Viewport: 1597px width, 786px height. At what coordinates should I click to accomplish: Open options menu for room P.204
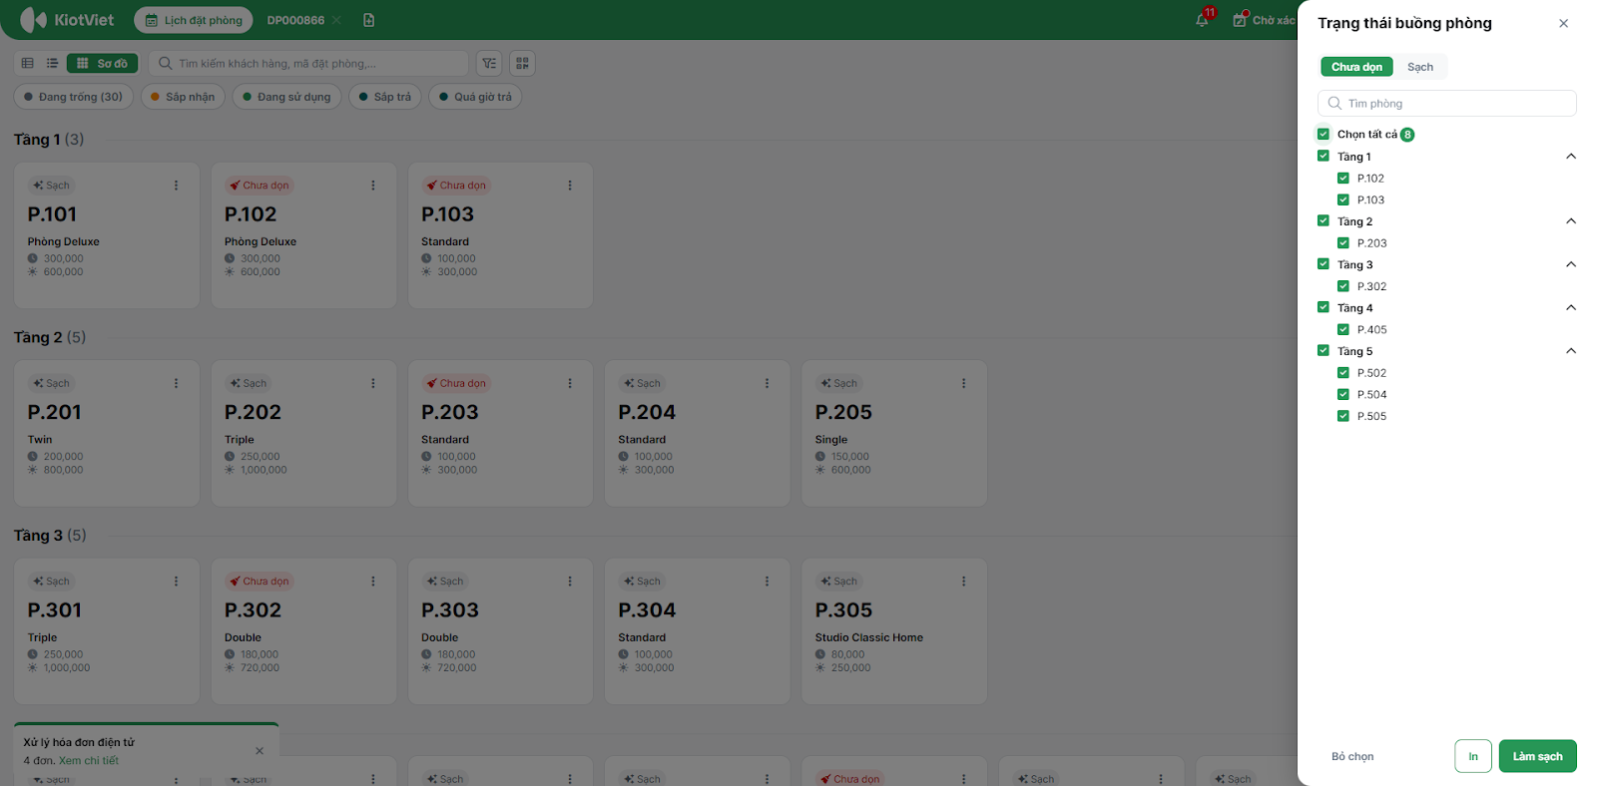pos(767,383)
